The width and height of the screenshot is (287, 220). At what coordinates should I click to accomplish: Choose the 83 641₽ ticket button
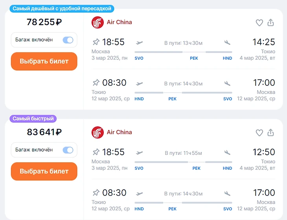click(x=44, y=171)
